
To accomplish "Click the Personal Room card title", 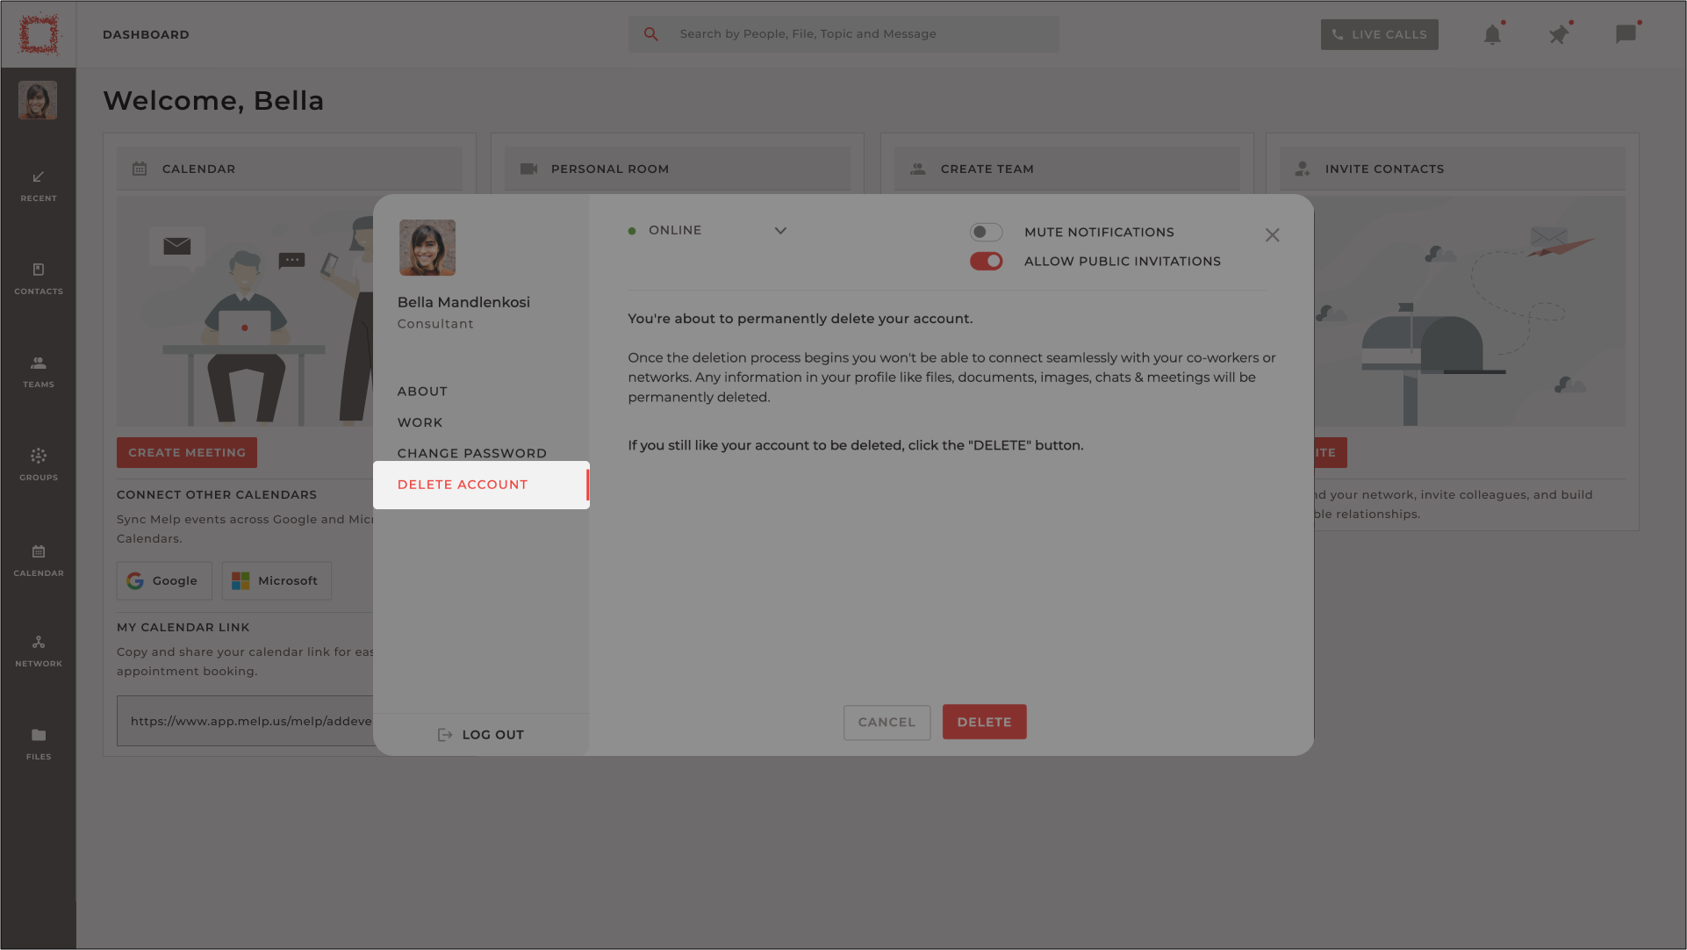I will (610, 169).
